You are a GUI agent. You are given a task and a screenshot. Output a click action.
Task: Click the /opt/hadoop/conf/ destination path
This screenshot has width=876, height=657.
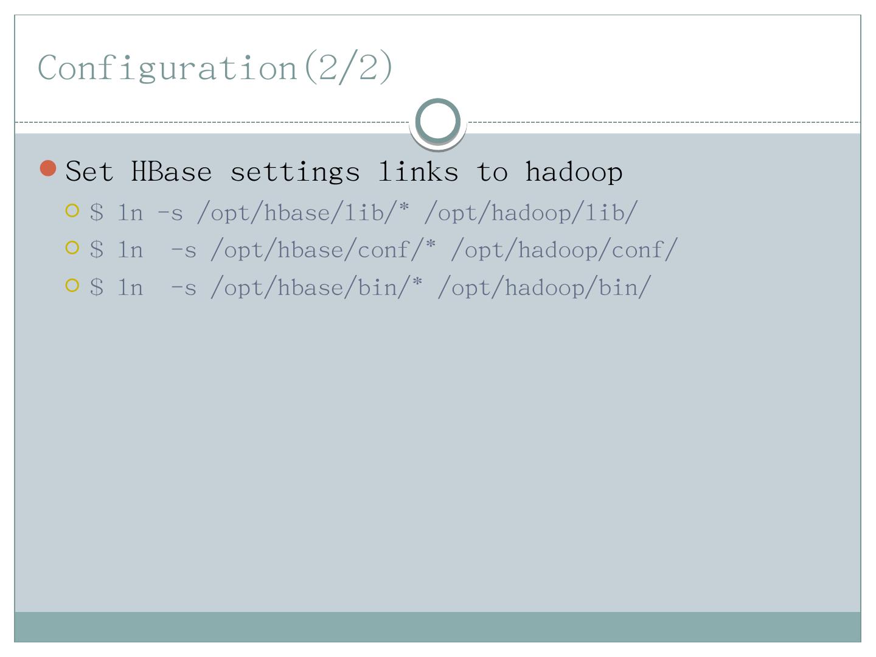pyautogui.click(x=564, y=250)
